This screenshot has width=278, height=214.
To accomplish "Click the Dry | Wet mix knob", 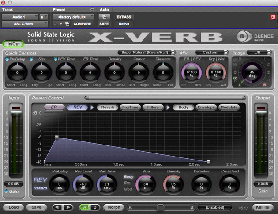I will click(216, 73).
